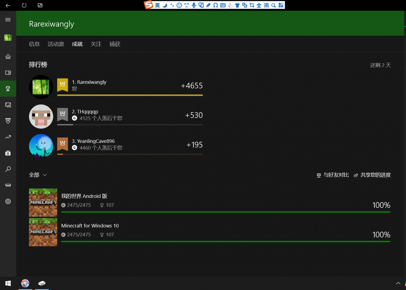The width and height of the screenshot is (406, 290).
Task: Click the Sogou screenshot crop icon
Action: coord(252,5)
